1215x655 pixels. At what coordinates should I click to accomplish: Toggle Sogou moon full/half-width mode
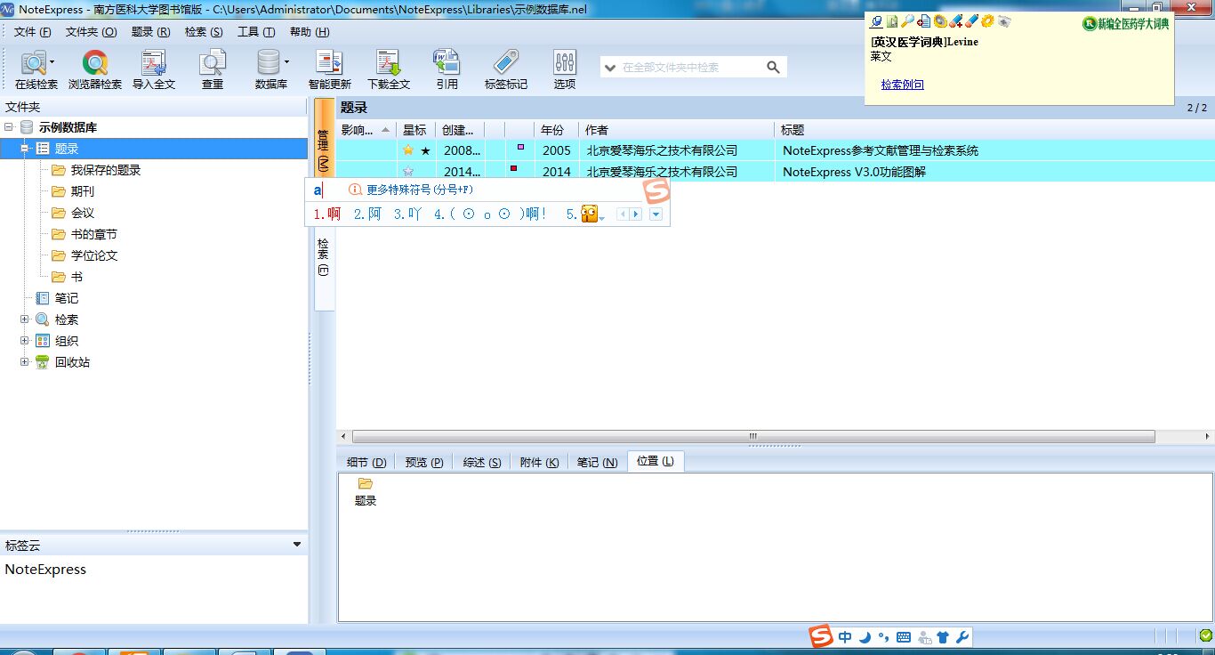tap(865, 637)
